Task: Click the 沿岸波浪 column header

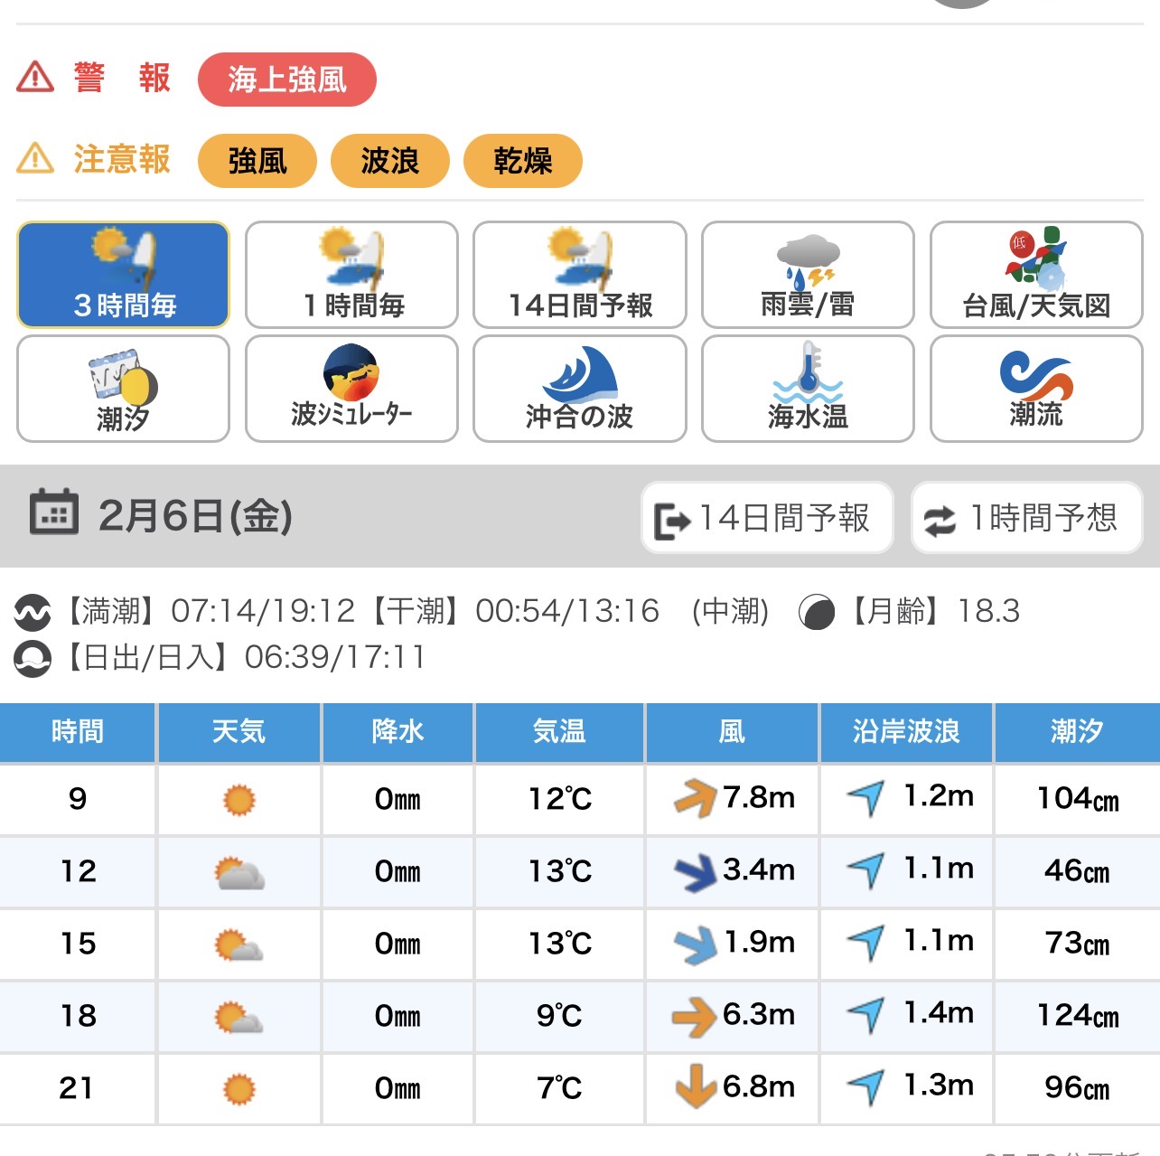Action: [x=906, y=732]
